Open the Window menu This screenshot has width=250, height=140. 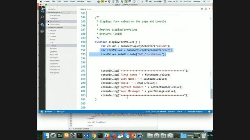click(x=81, y=2)
